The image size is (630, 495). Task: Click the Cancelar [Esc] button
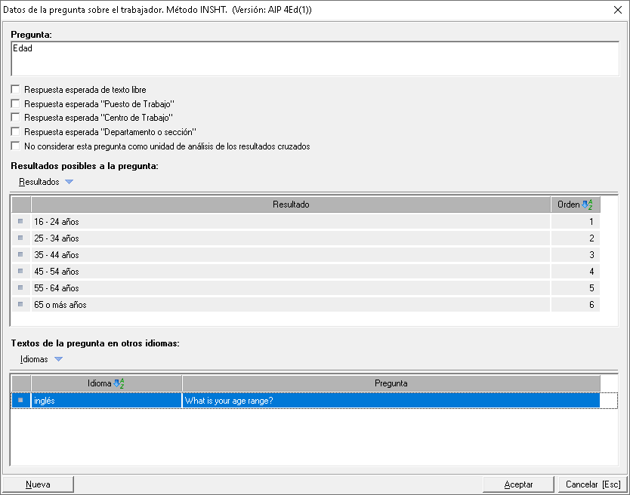[x=592, y=484]
